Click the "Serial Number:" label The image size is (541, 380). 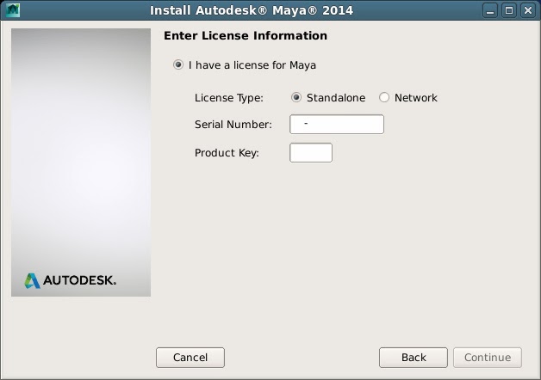coord(233,125)
